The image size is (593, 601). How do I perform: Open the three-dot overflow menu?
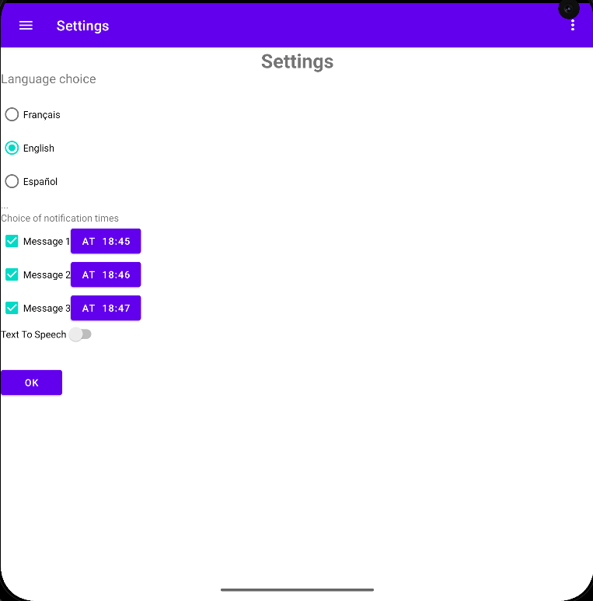point(572,26)
